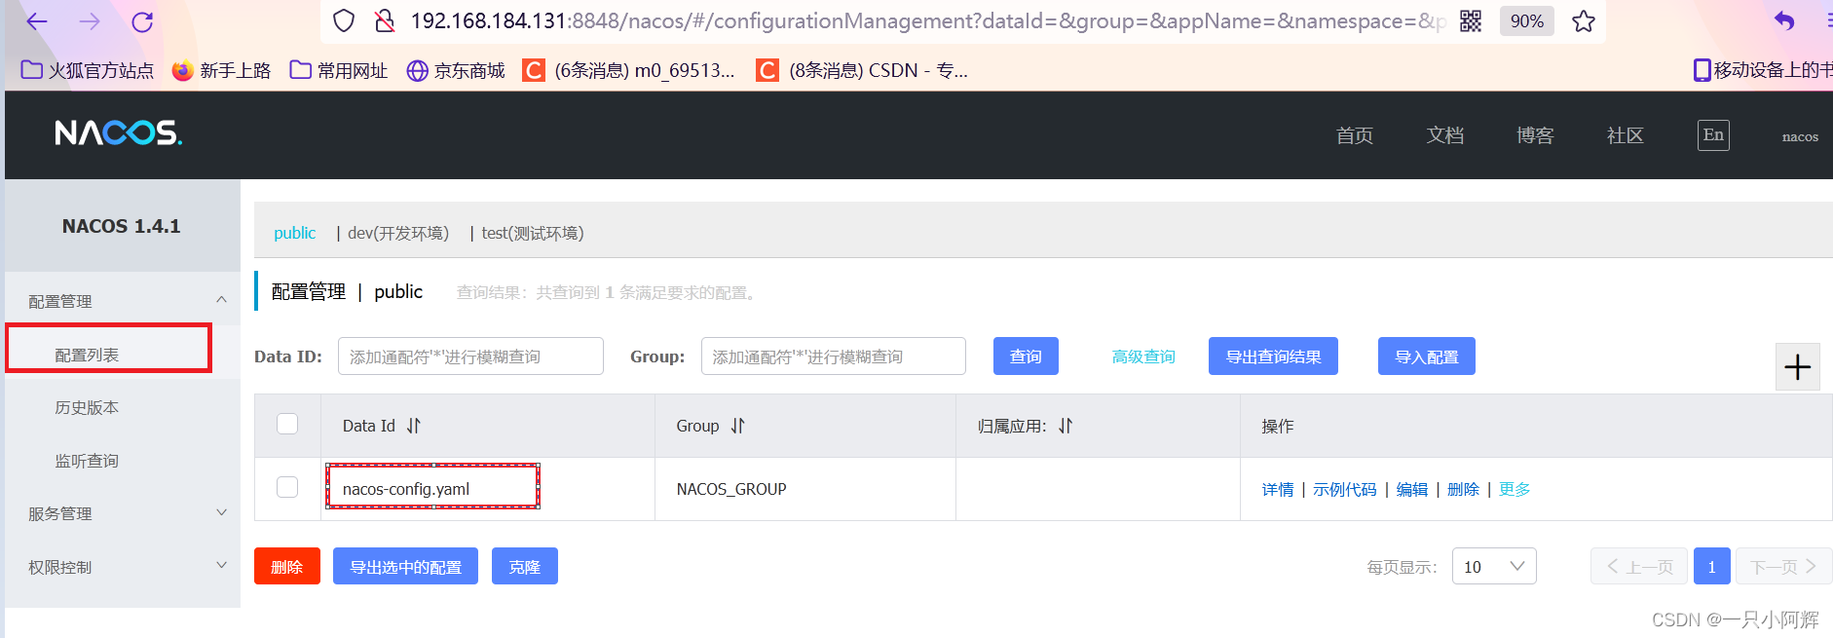Click 编辑 for nacos-config.yaml
This screenshot has width=1833, height=638.
point(1412,489)
